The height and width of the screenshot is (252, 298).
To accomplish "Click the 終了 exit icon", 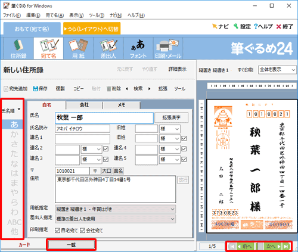I will (284, 26).
